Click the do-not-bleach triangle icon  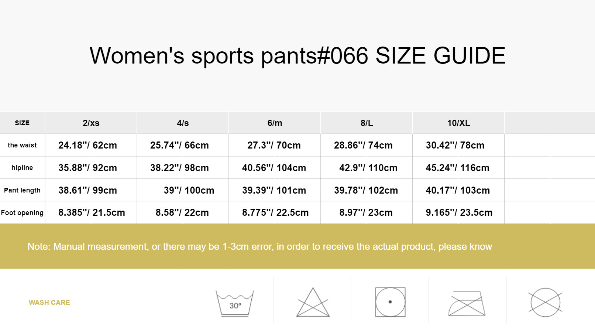point(313,303)
